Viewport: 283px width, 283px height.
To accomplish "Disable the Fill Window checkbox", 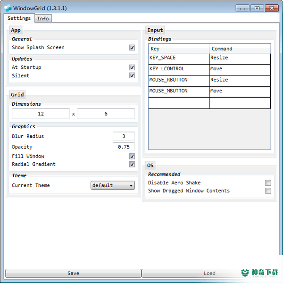I will pos(132,156).
